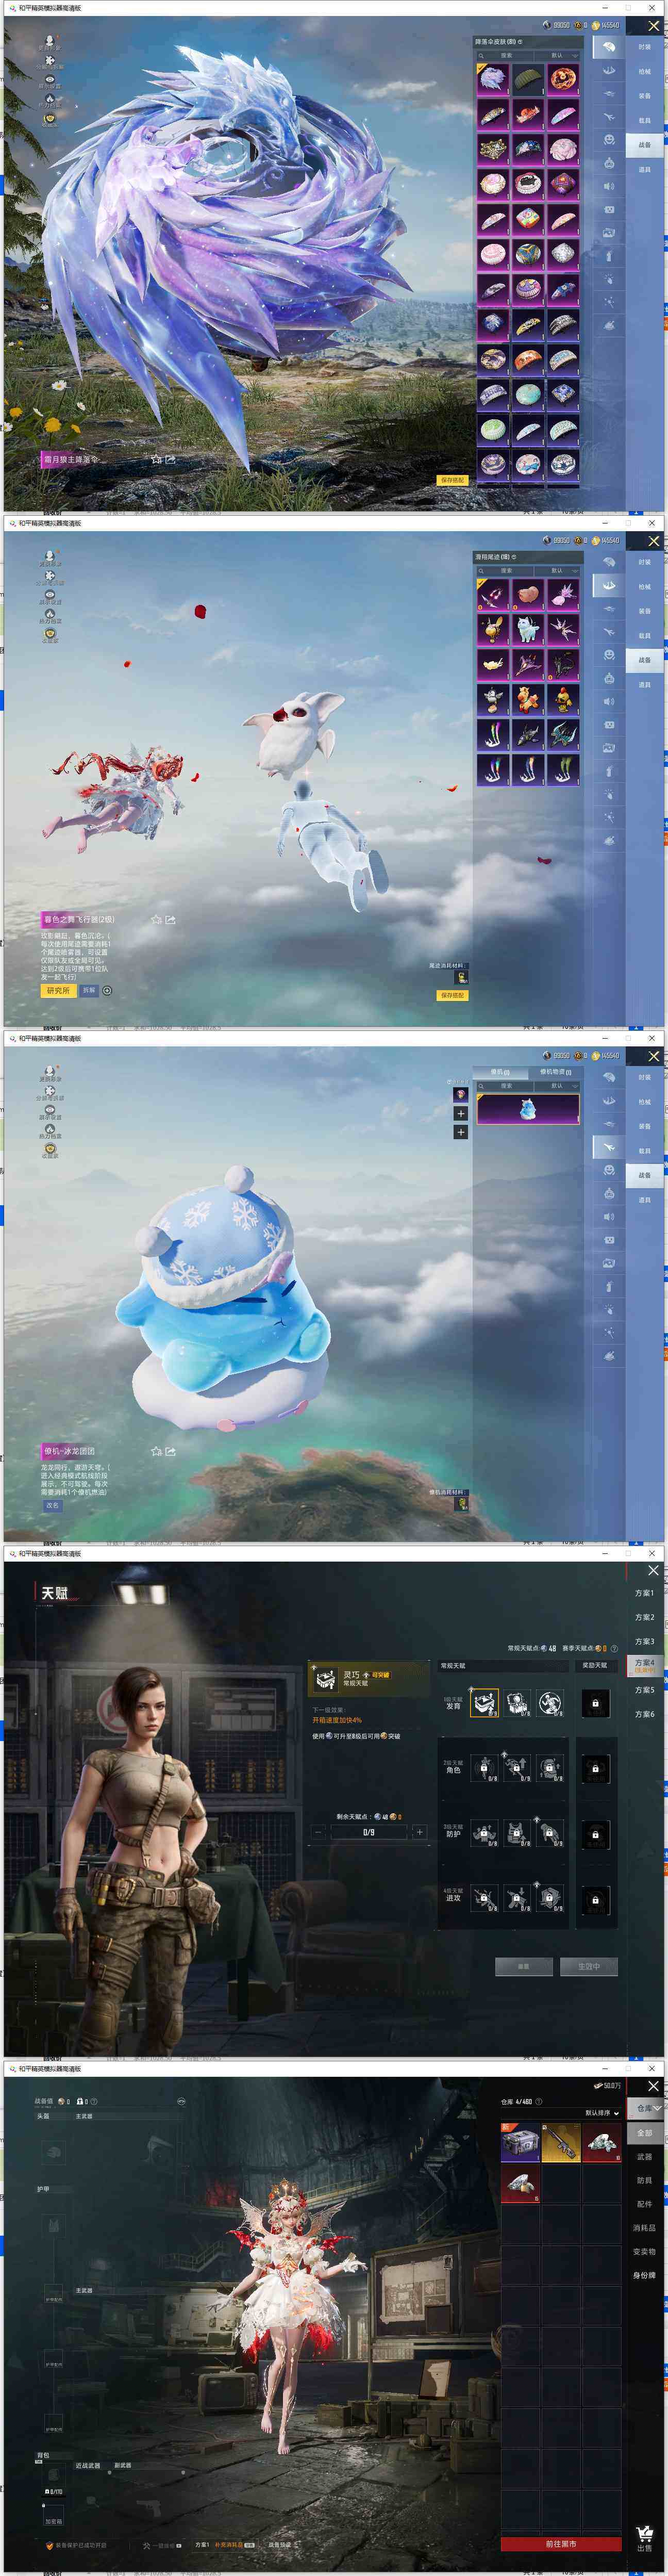Click the 拆解 button in glide trail window
Image resolution: width=668 pixels, height=2576 pixels.
click(89, 991)
